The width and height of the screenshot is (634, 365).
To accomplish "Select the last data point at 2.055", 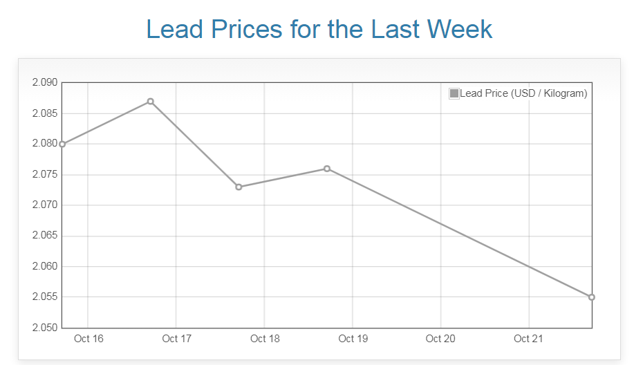I will pyautogui.click(x=592, y=297).
